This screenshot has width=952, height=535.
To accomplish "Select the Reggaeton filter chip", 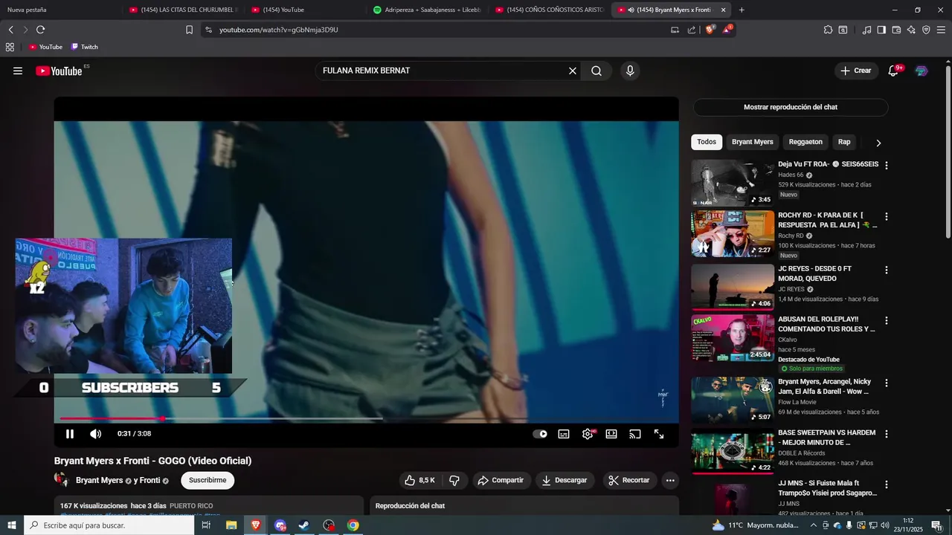I will (805, 142).
